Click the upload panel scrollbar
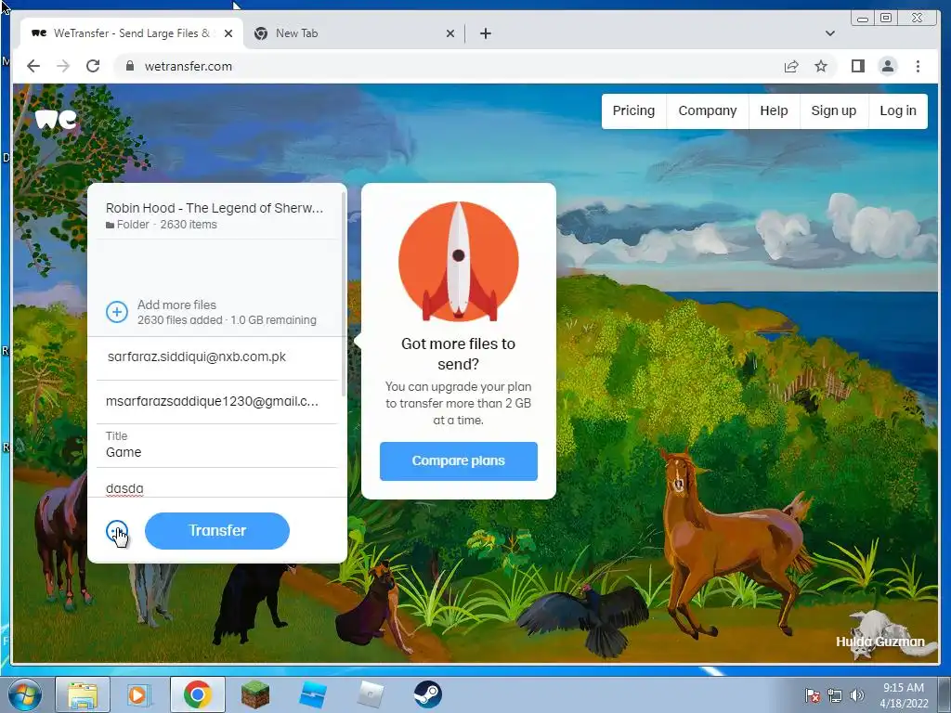The width and height of the screenshot is (951, 713). point(344,294)
